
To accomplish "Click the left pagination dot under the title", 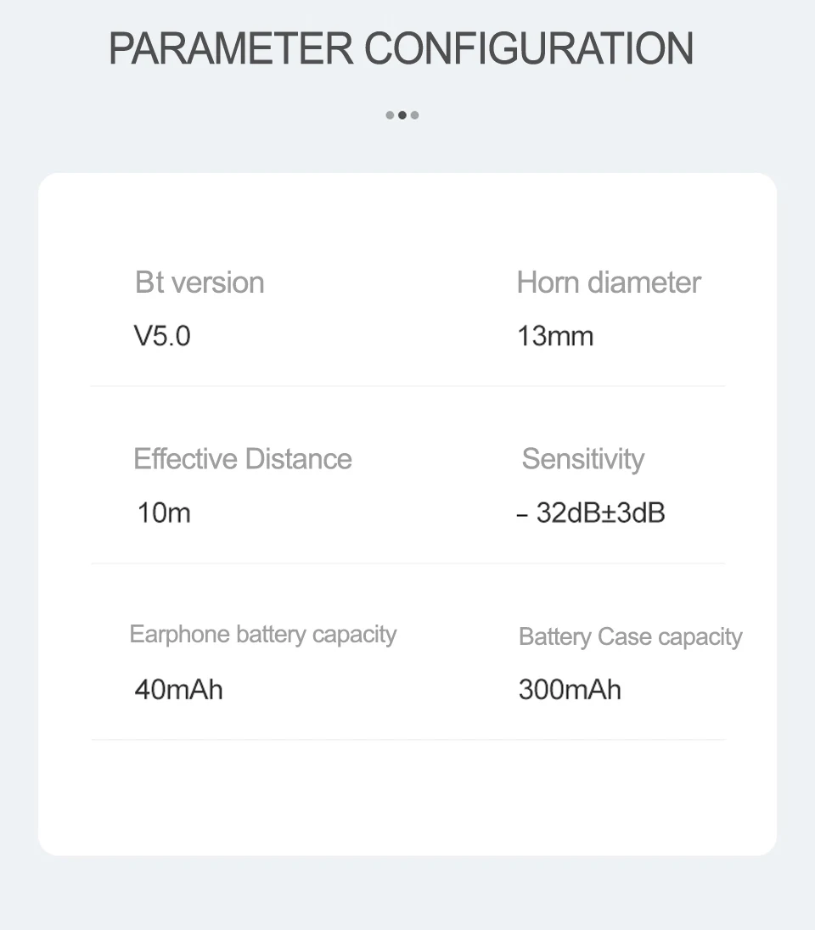I will (x=390, y=115).
